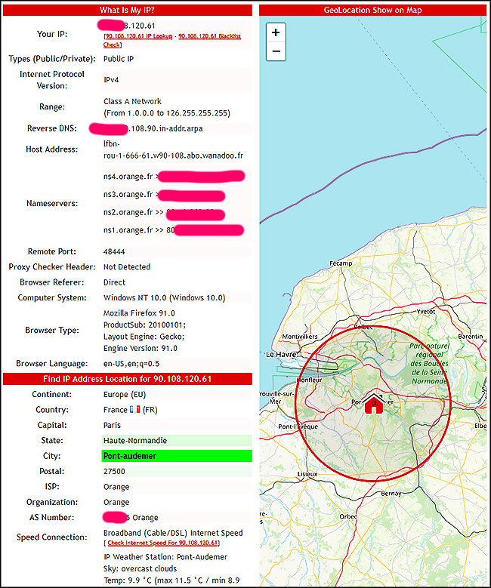The height and width of the screenshot is (588, 491).
Task: Select the remote port value 48444
Action: pyautogui.click(x=114, y=251)
